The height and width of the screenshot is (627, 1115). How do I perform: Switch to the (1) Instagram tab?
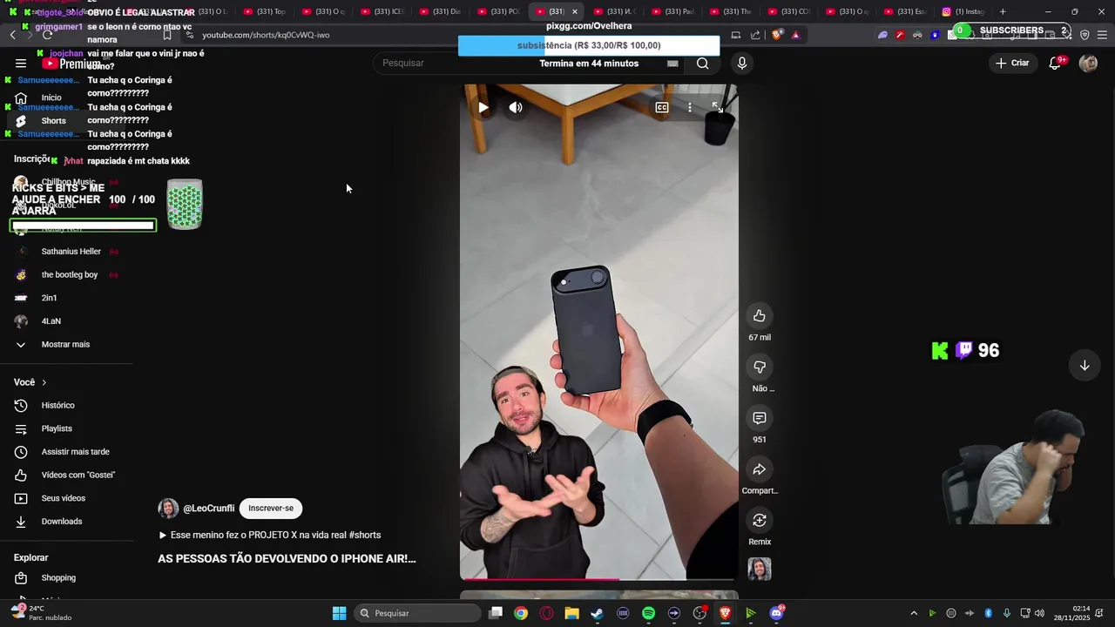click(x=963, y=11)
